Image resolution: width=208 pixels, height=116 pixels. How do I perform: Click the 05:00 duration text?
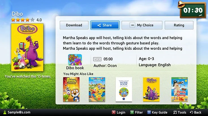[x=108, y=59]
